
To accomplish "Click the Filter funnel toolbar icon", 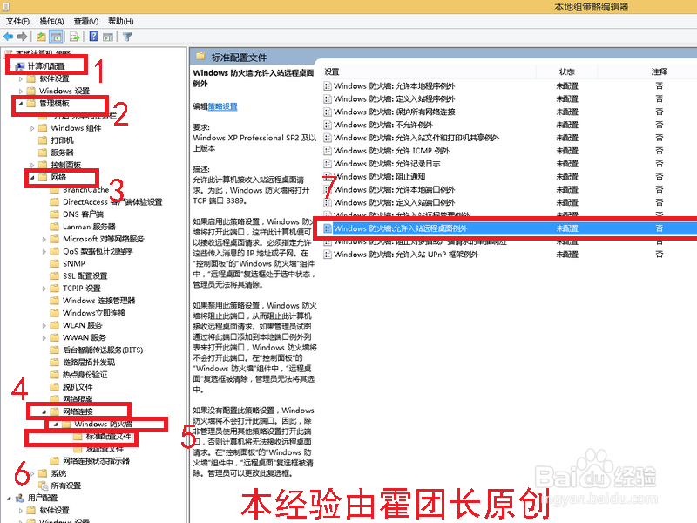I will (x=127, y=37).
